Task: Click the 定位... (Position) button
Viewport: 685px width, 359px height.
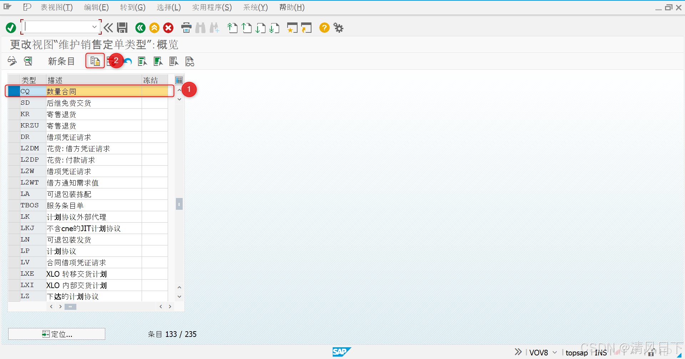Action: (56, 334)
